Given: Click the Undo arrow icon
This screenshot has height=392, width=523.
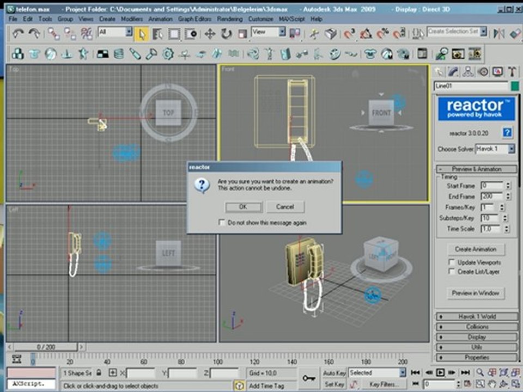Looking at the screenshot, I should (x=19, y=34).
